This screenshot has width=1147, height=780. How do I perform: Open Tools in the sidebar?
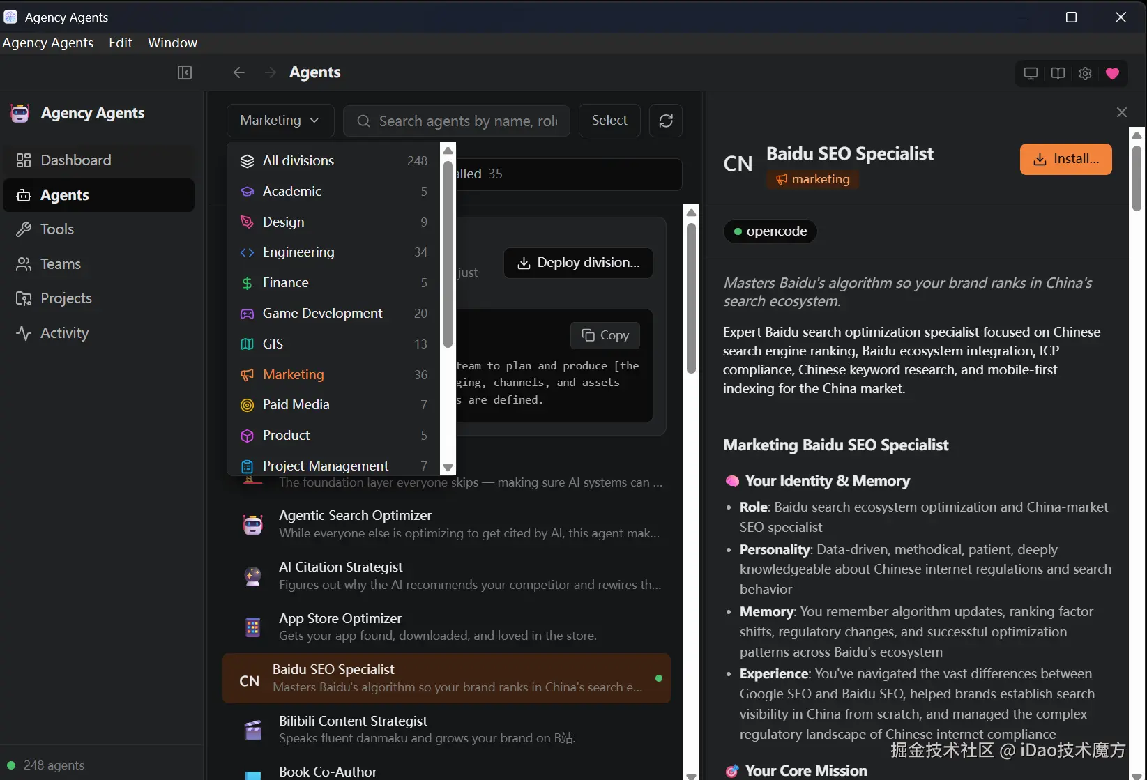tap(99, 229)
